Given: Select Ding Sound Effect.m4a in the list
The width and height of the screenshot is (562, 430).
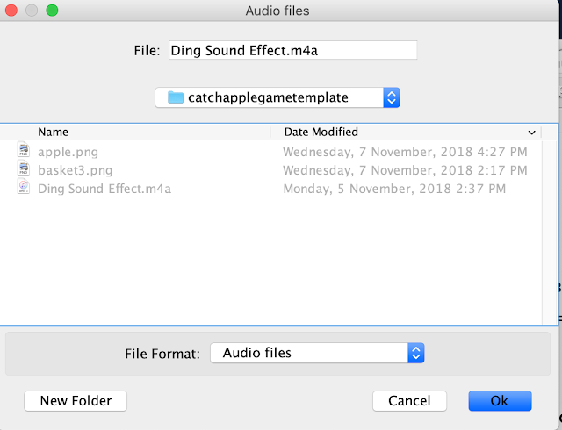Looking at the screenshot, I should coord(104,188).
